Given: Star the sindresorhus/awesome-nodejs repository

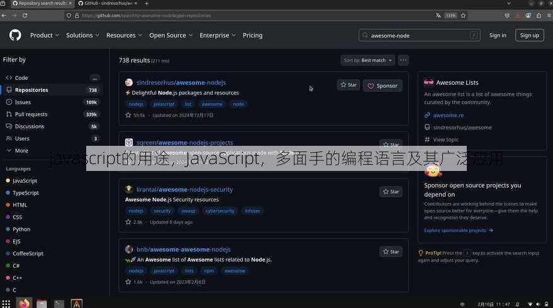Looking at the screenshot, I should tap(349, 85).
